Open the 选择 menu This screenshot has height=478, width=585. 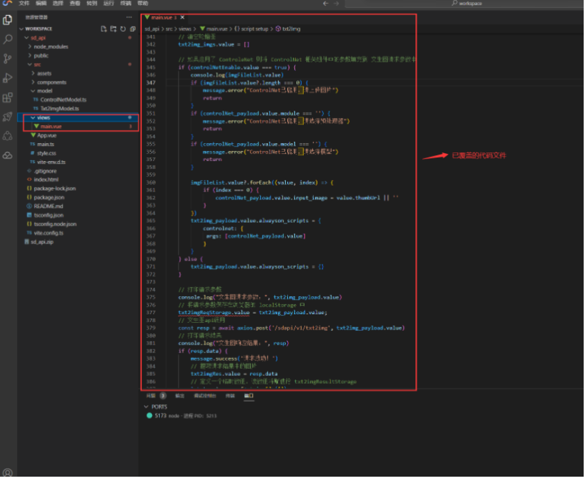(x=58, y=3)
